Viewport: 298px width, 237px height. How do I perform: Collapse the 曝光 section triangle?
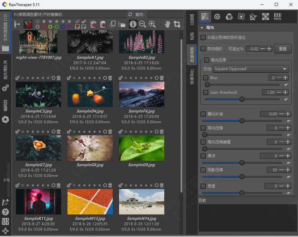coord(202,28)
